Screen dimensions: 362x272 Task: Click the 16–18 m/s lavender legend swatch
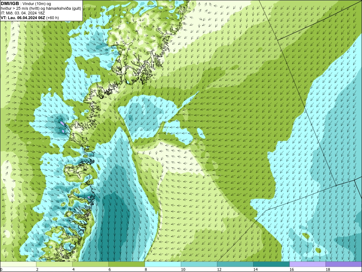(x=307, y=264)
